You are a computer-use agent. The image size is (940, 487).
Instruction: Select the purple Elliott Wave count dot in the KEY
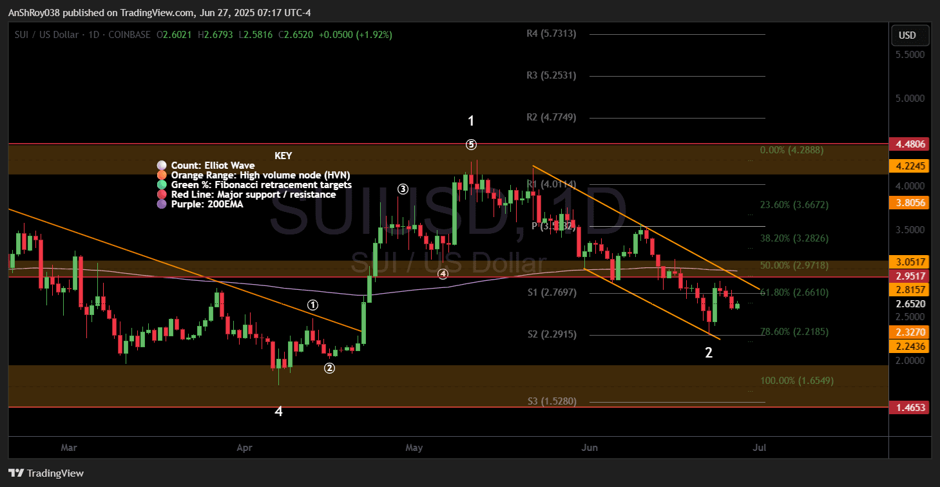(x=162, y=165)
